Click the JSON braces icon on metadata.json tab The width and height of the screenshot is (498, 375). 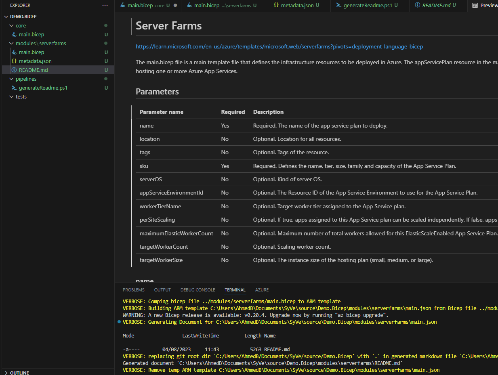[277, 6]
